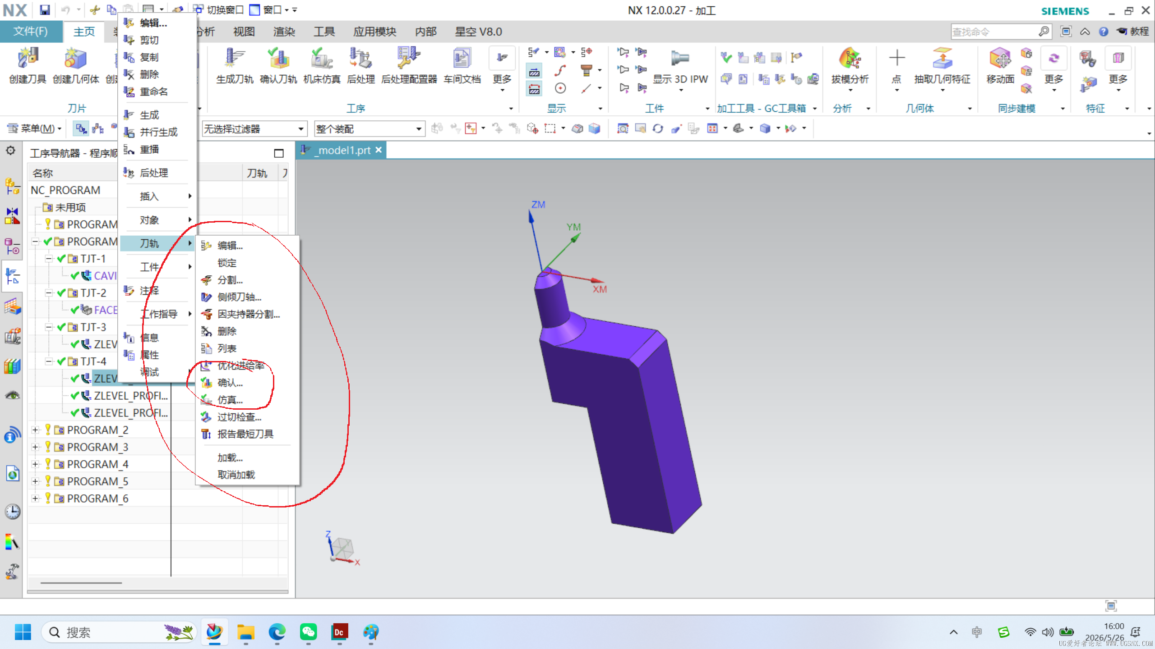The height and width of the screenshot is (649, 1155).
Task: Open the Application (应用模块) ribbon tab
Action: (x=375, y=32)
